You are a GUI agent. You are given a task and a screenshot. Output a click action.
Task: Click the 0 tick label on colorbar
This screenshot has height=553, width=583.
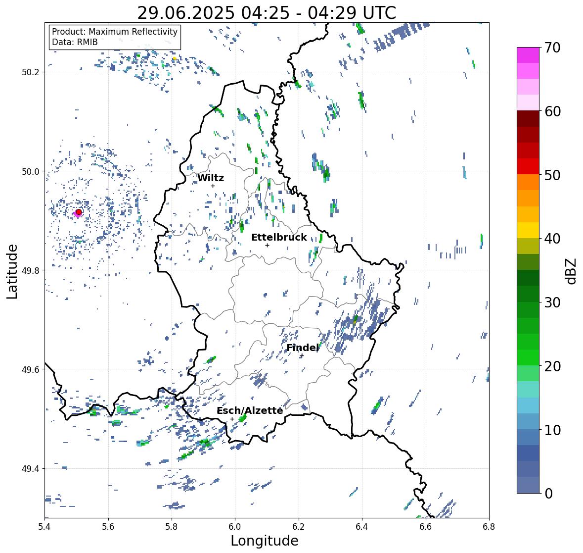tap(548, 494)
